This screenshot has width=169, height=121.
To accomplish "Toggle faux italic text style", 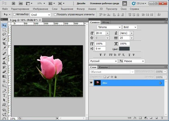I will (104, 55).
